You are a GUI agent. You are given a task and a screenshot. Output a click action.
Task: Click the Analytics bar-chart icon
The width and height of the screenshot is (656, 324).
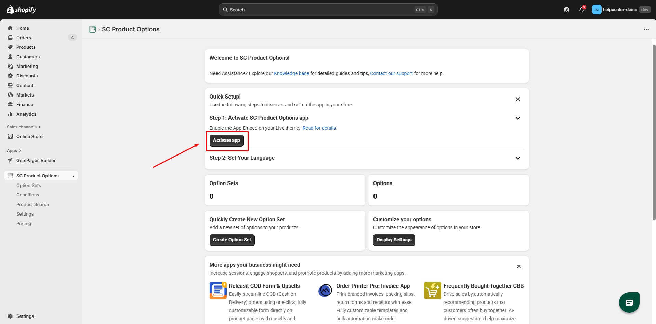click(11, 114)
